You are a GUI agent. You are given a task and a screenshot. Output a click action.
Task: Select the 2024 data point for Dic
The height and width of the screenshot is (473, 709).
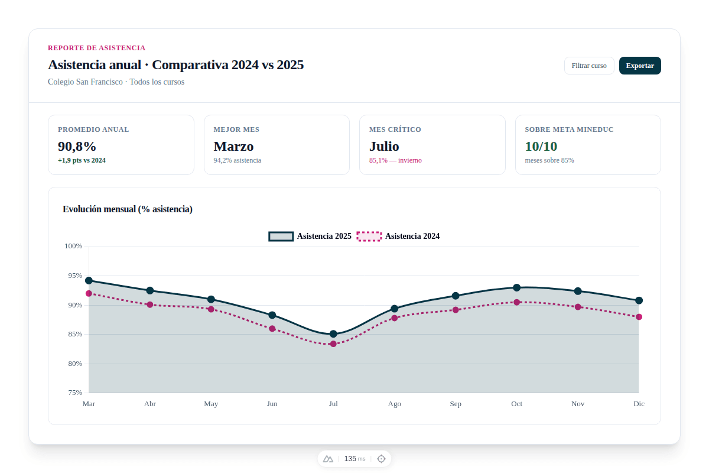click(x=639, y=317)
